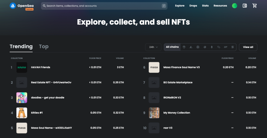Filter by Klaytn chain icon
The image size is (267, 138).
pos(205,47)
